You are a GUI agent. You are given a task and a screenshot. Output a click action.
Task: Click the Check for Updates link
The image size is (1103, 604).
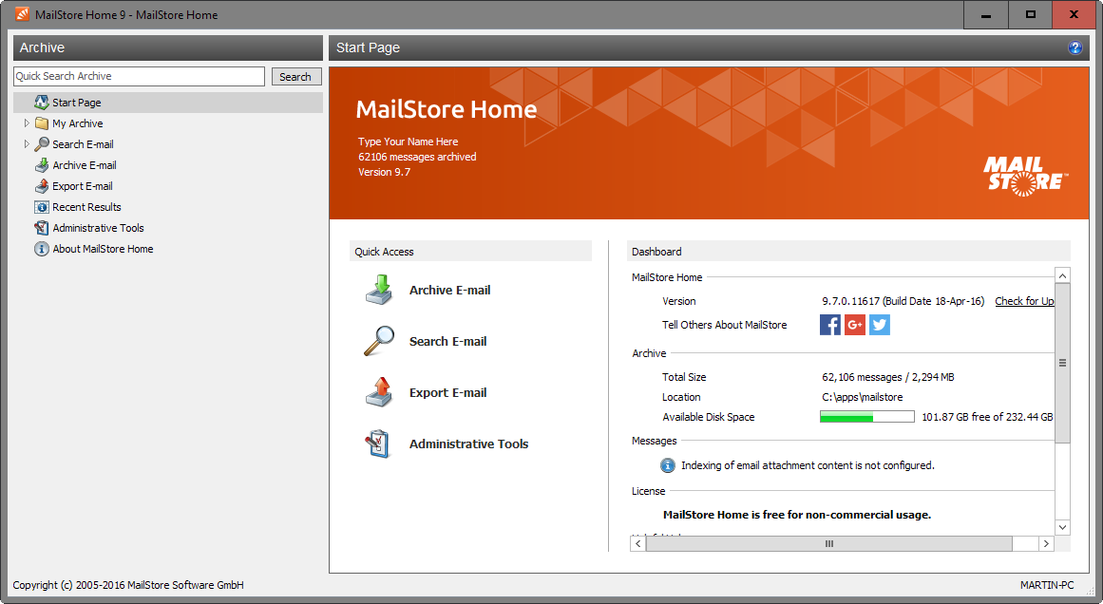tap(1024, 301)
